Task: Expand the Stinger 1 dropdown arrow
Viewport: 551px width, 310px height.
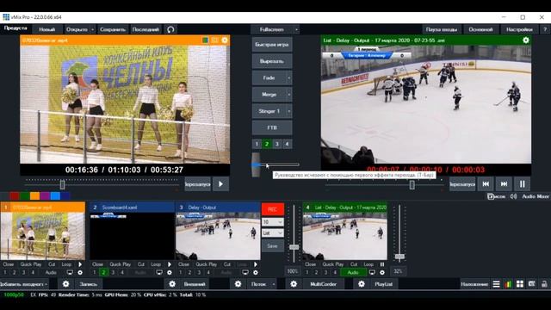Action: [289, 111]
